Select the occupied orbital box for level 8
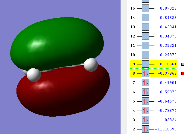This screenshot has width=187, height=134. point(145,73)
